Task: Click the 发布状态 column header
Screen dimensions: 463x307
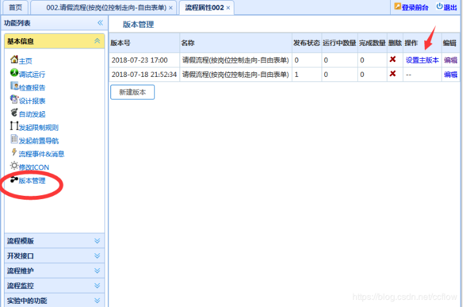Action: (307, 43)
